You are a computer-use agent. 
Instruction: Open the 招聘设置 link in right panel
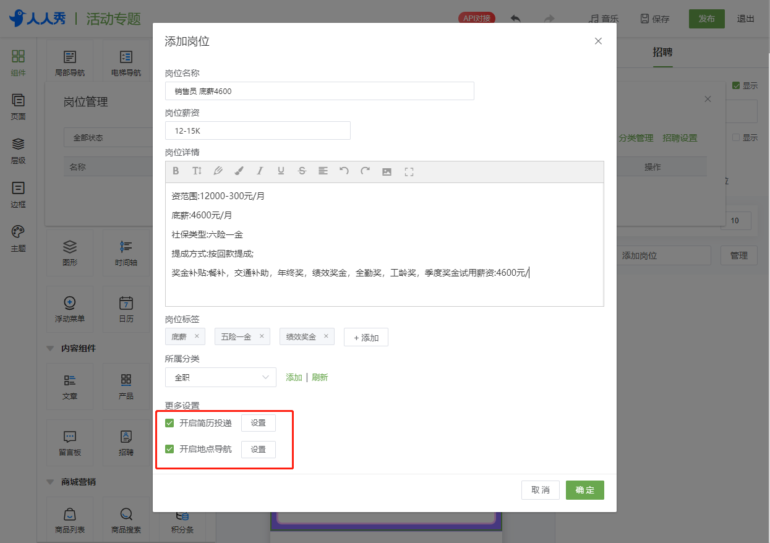tap(680, 138)
